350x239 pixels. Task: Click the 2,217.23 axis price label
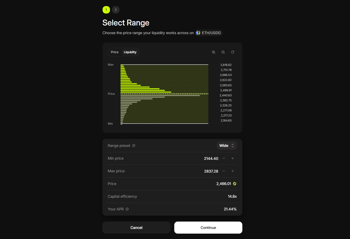point(226,115)
